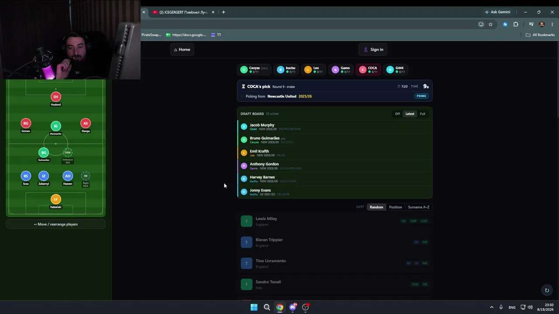This screenshot has height=314, width=559.
Task: Click the Leo drafter chip
Action: 313,69
